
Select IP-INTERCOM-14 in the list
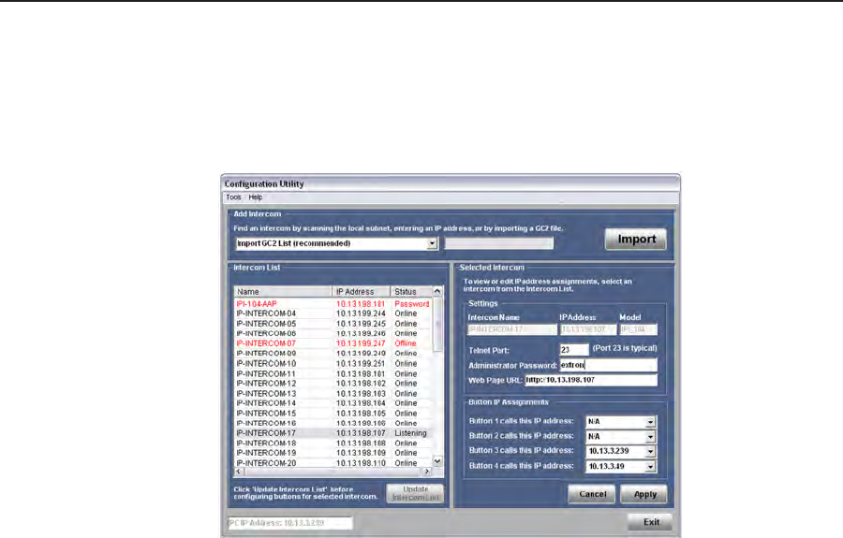tap(333, 403)
